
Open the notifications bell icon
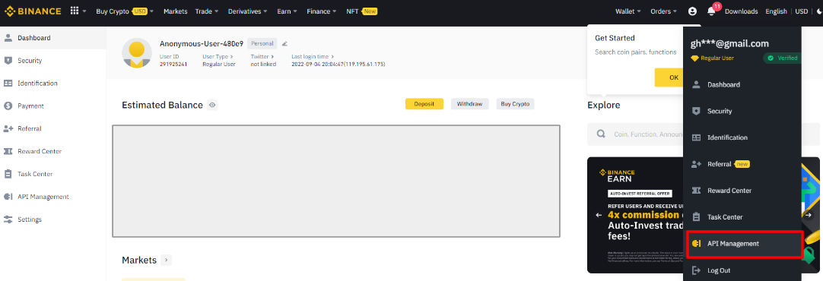coord(711,11)
